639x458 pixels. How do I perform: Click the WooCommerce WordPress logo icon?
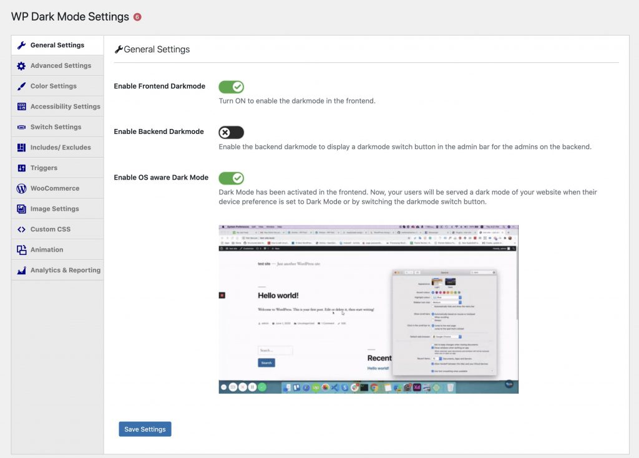pyautogui.click(x=22, y=188)
